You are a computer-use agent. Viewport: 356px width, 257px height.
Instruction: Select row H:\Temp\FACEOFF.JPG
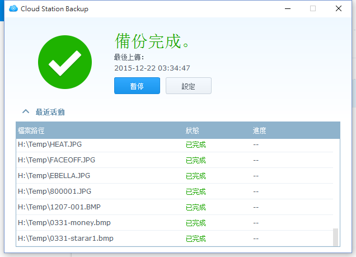pos(175,160)
